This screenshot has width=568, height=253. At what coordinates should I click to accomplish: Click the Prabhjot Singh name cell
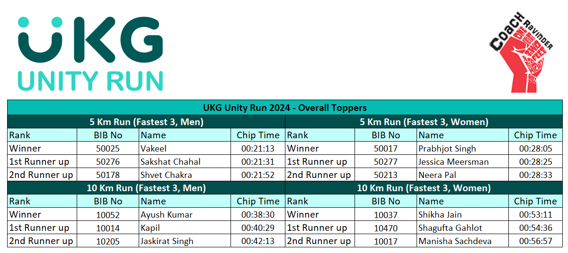[462, 148]
